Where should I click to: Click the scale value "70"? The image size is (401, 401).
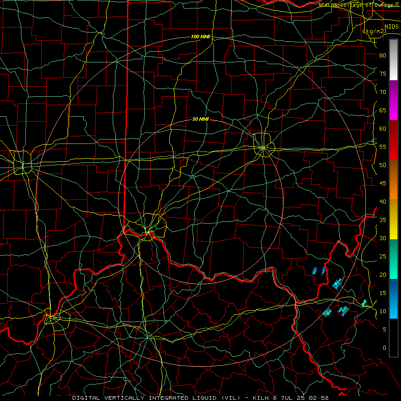coord(383,92)
